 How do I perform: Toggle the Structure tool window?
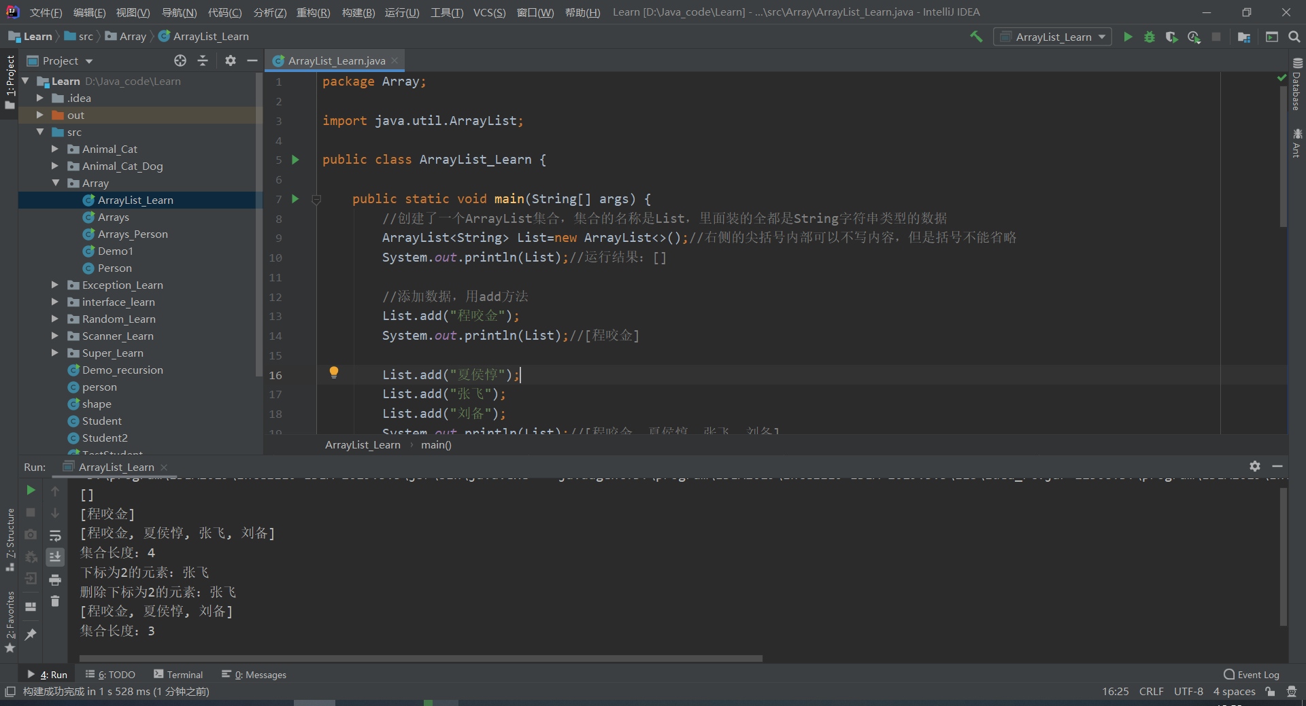pos(10,539)
